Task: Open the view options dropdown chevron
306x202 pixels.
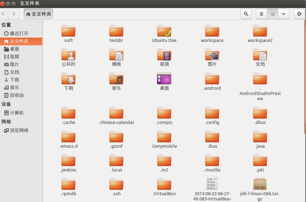Action: (283, 14)
